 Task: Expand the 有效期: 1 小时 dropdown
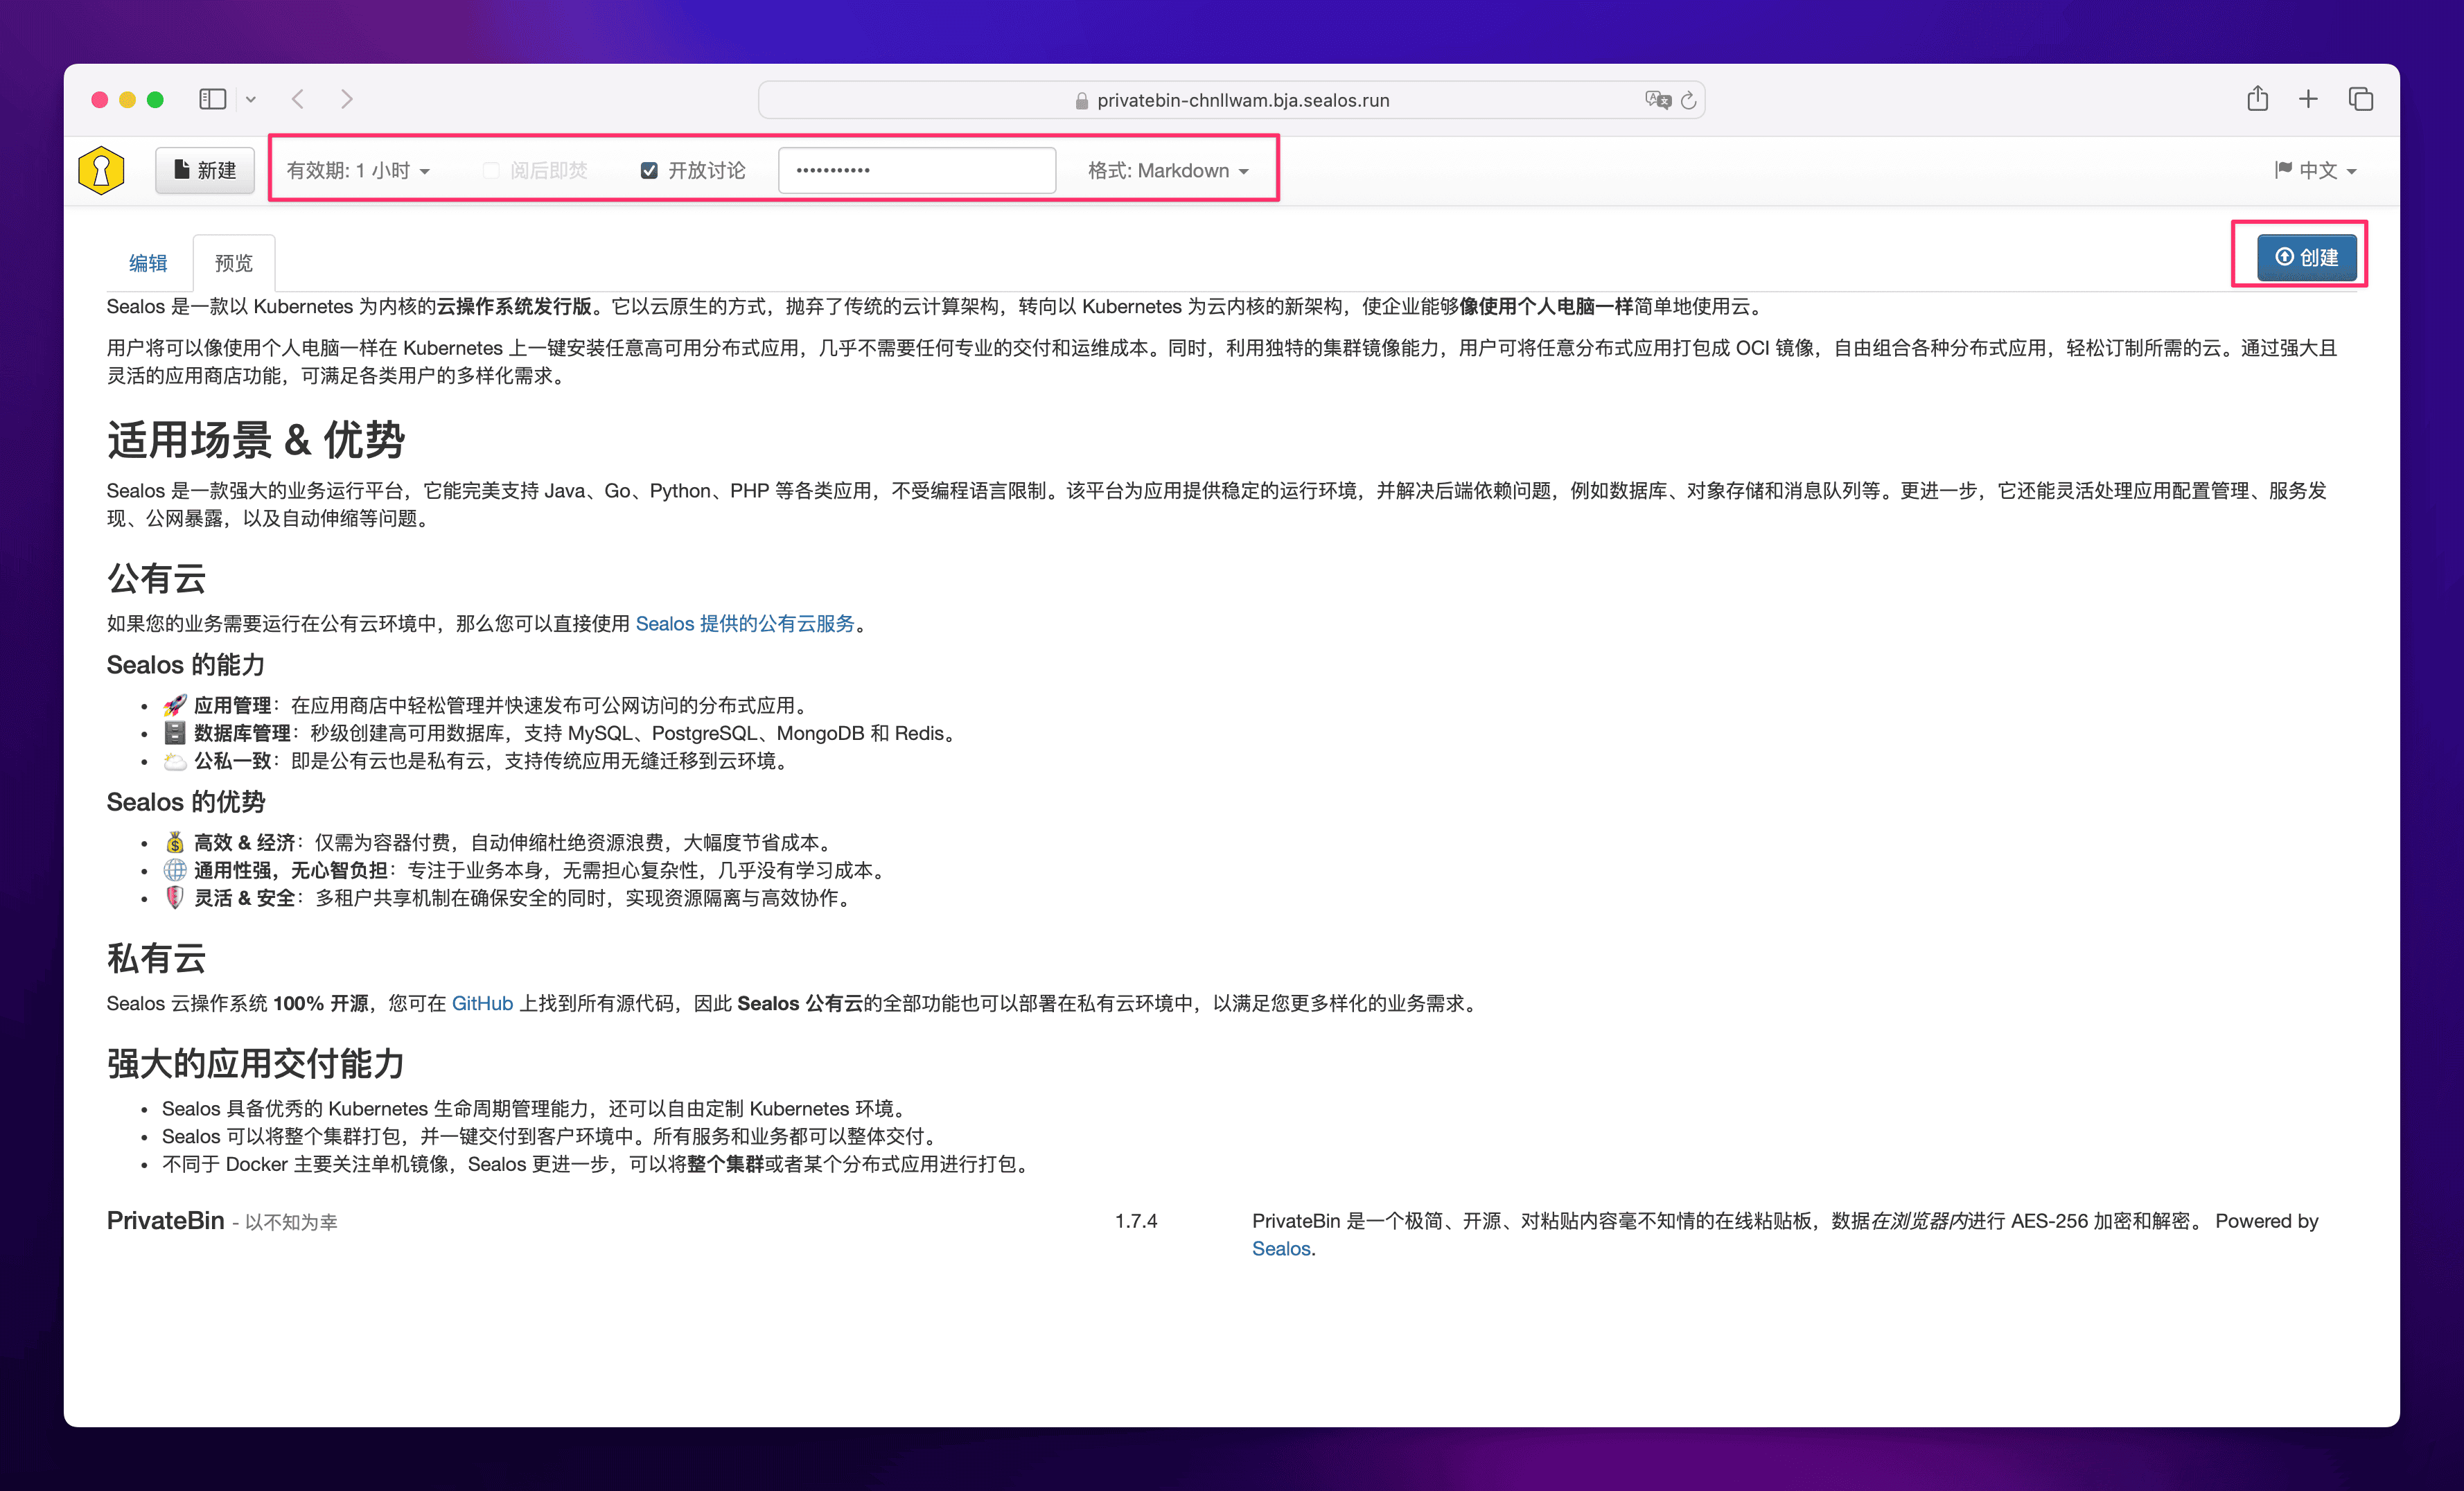tap(358, 170)
